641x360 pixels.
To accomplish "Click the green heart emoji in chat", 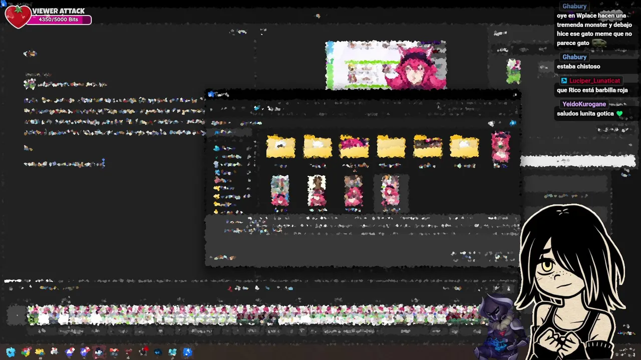I will coord(619,113).
